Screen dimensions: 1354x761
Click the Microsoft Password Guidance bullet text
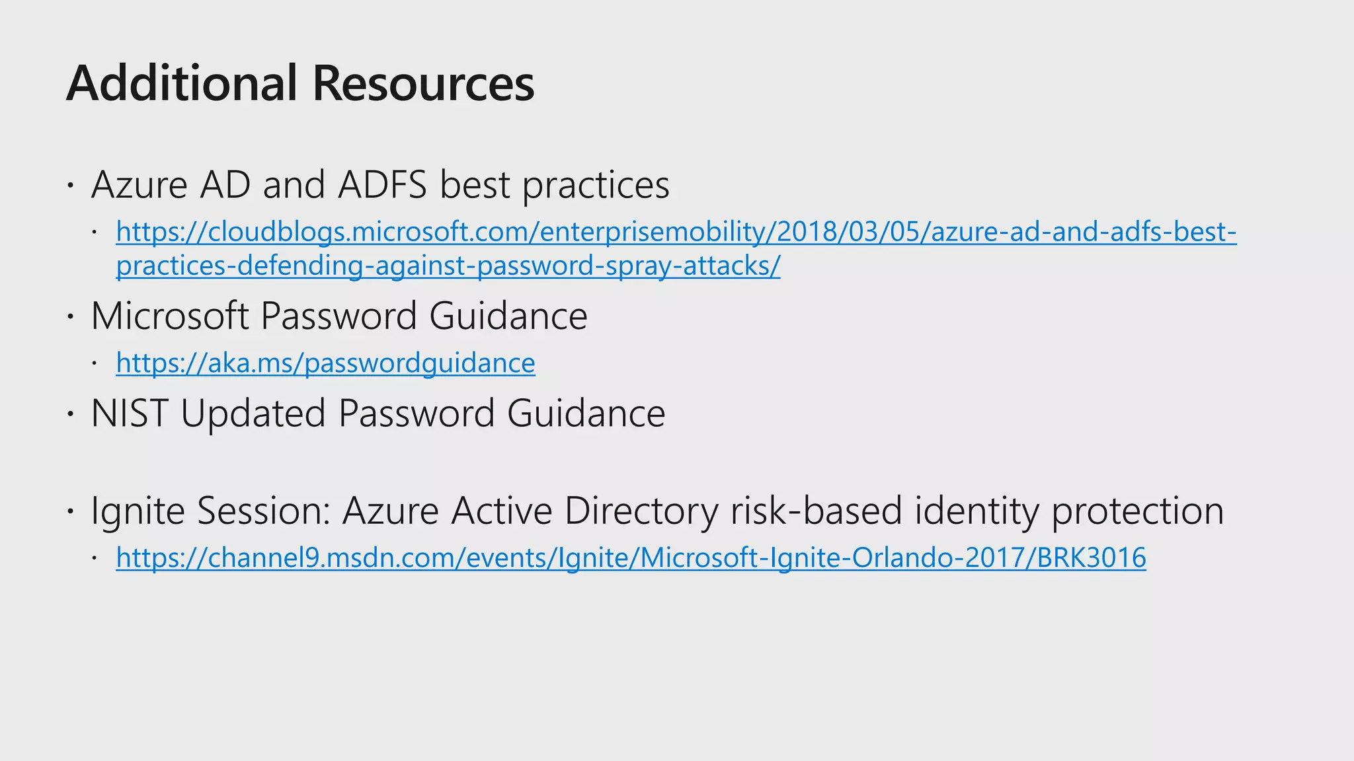[x=338, y=316]
